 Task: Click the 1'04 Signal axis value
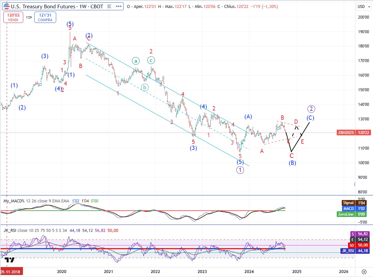coord(362,203)
